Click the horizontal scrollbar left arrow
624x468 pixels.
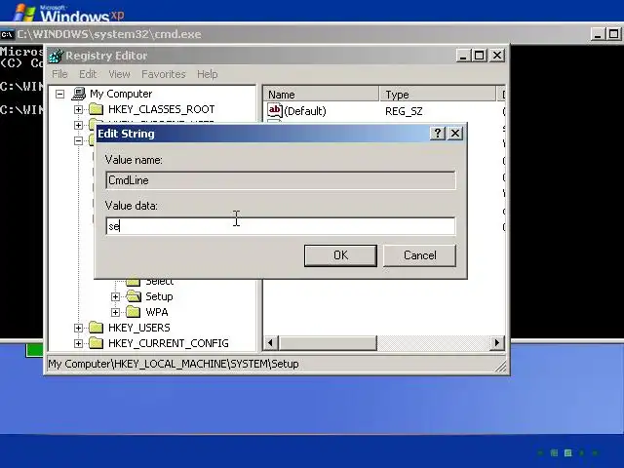[x=271, y=342]
